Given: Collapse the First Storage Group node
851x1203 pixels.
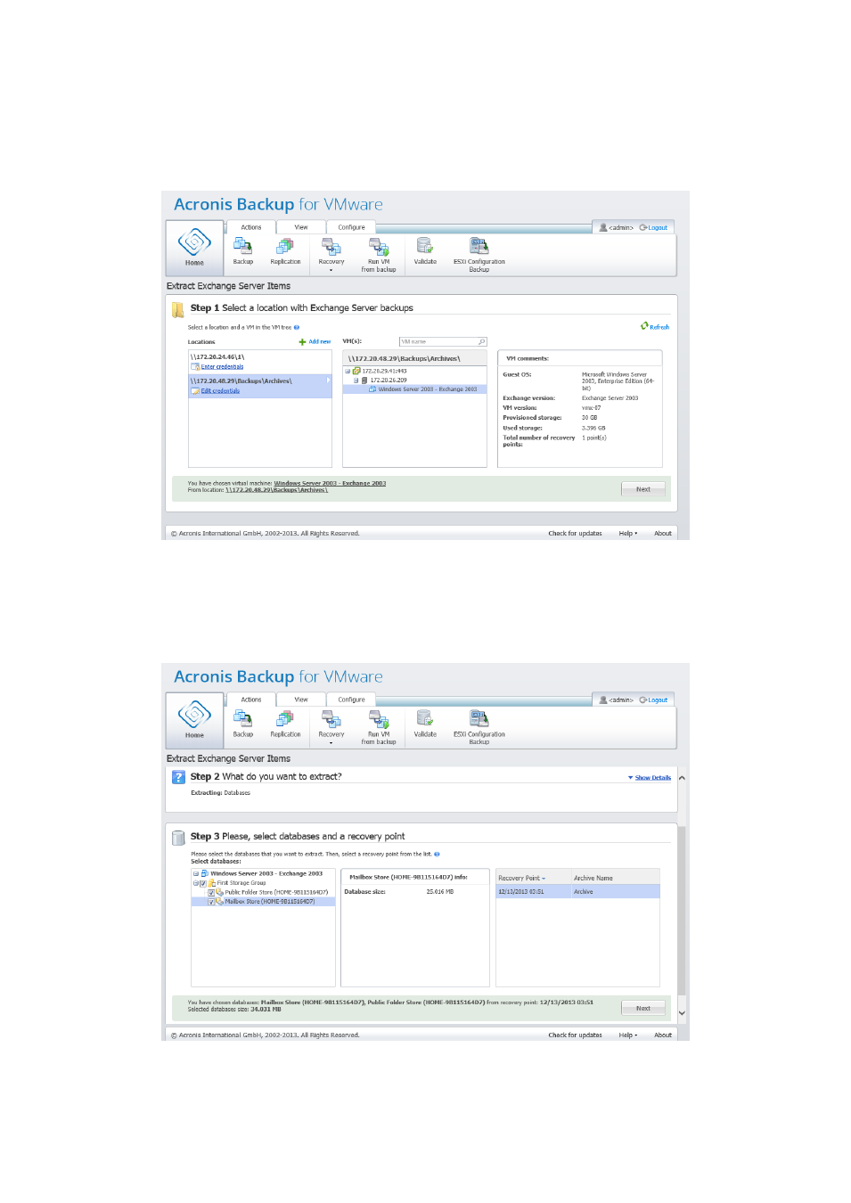Looking at the screenshot, I should point(196,883).
